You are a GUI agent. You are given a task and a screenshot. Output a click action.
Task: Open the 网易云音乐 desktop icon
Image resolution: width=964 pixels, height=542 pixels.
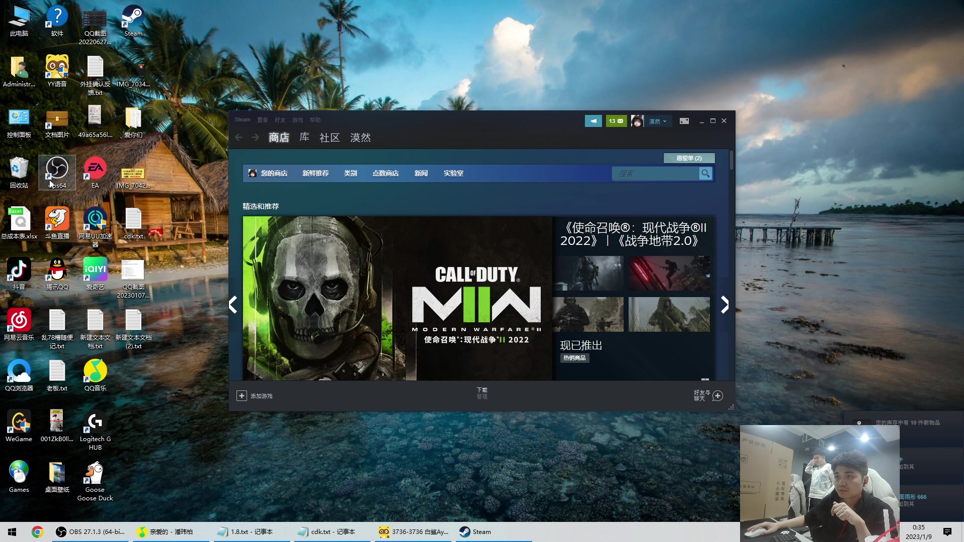coord(19,325)
